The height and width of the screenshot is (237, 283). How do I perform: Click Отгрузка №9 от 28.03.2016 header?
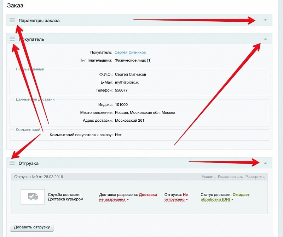tap(39, 177)
